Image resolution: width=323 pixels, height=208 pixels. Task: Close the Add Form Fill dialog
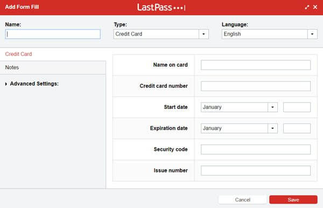click(315, 7)
